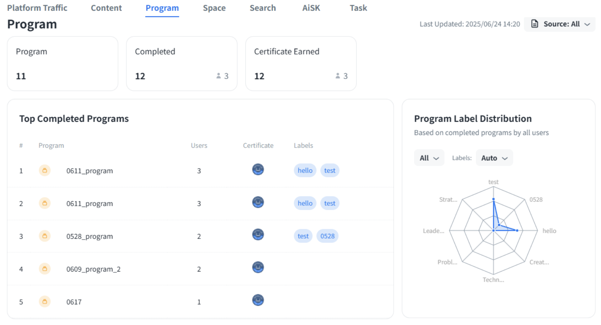This screenshot has width=601, height=325.
Task: Select the Program summary card
Action: click(63, 64)
